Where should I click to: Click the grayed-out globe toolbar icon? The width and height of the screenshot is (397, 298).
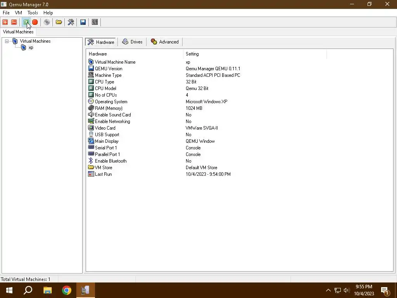(47, 22)
